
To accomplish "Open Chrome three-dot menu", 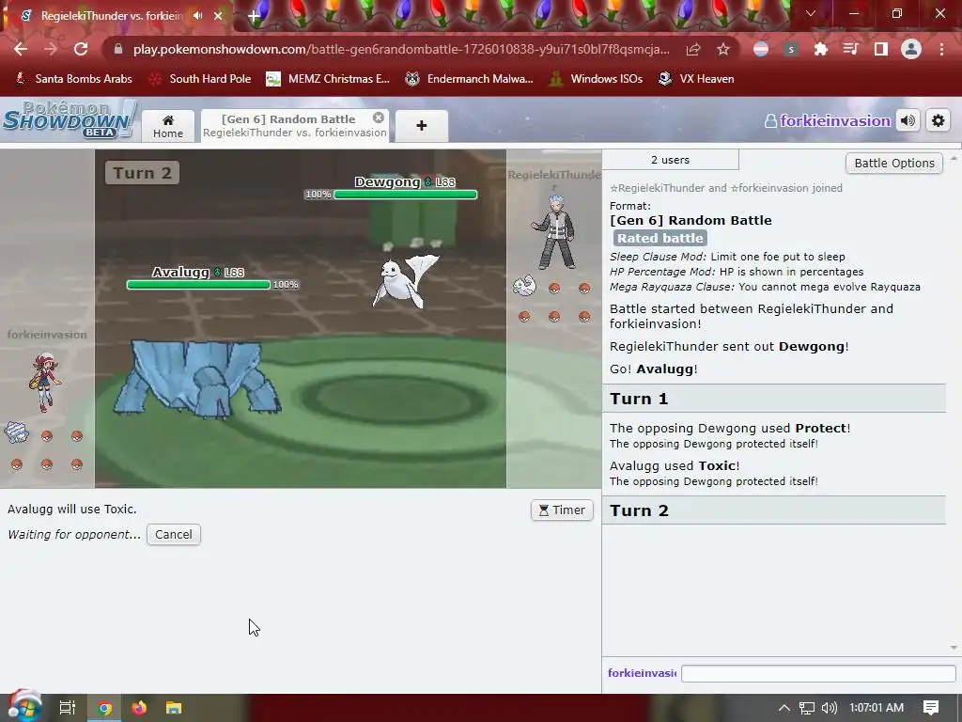I will pos(941,49).
